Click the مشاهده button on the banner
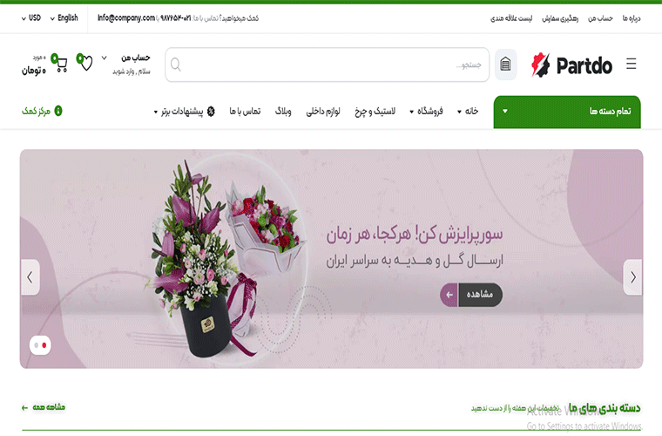Viewport: 662px width, 436px height. point(471,295)
